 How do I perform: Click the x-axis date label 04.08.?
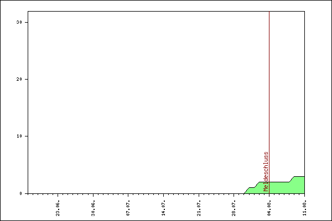tap(268, 207)
